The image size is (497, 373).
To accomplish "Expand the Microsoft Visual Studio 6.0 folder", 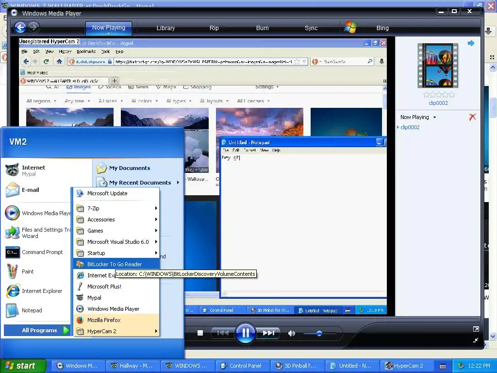I will click(x=116, y=242).
